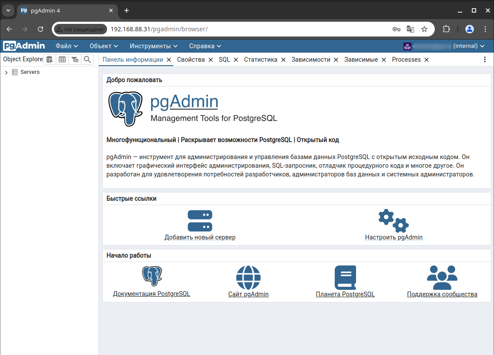Bookmark this page with the star icon
Viewport: 494px width, 355px height.
pyautogui.click(x=424, y=29)
